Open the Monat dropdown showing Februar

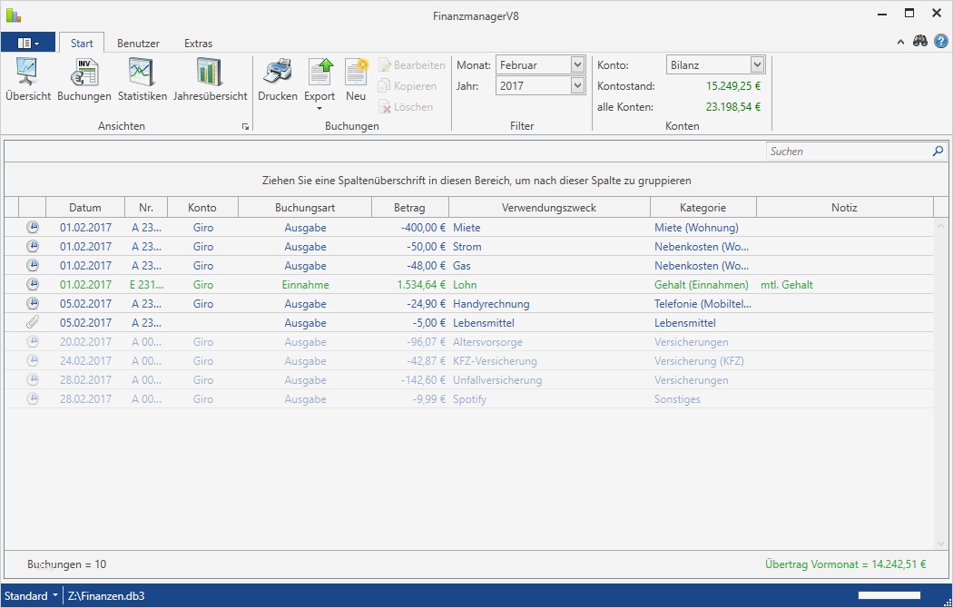578,64
